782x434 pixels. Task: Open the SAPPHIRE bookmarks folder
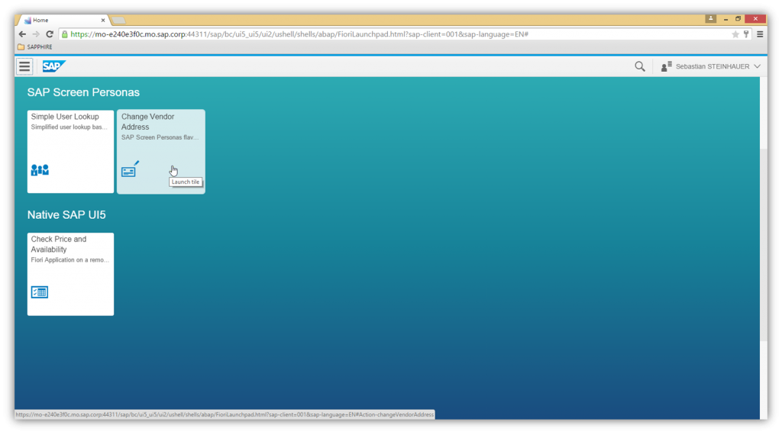[x=35, y=47]
